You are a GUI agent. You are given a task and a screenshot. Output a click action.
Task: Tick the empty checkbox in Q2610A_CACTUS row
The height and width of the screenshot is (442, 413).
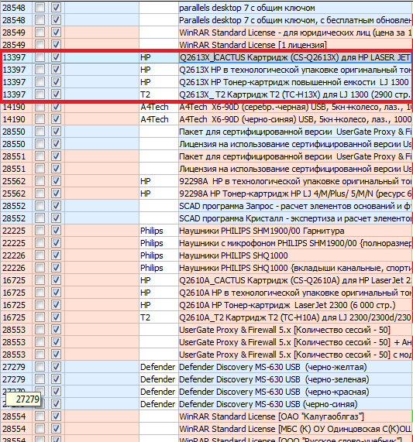(x=40, y=280)
